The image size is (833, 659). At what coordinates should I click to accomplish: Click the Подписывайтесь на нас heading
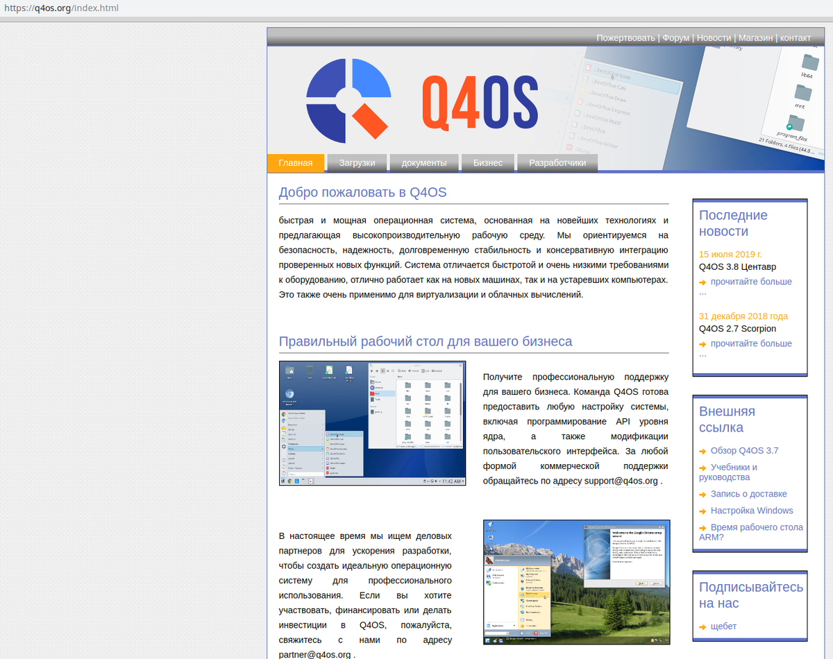tap(751, 595)
